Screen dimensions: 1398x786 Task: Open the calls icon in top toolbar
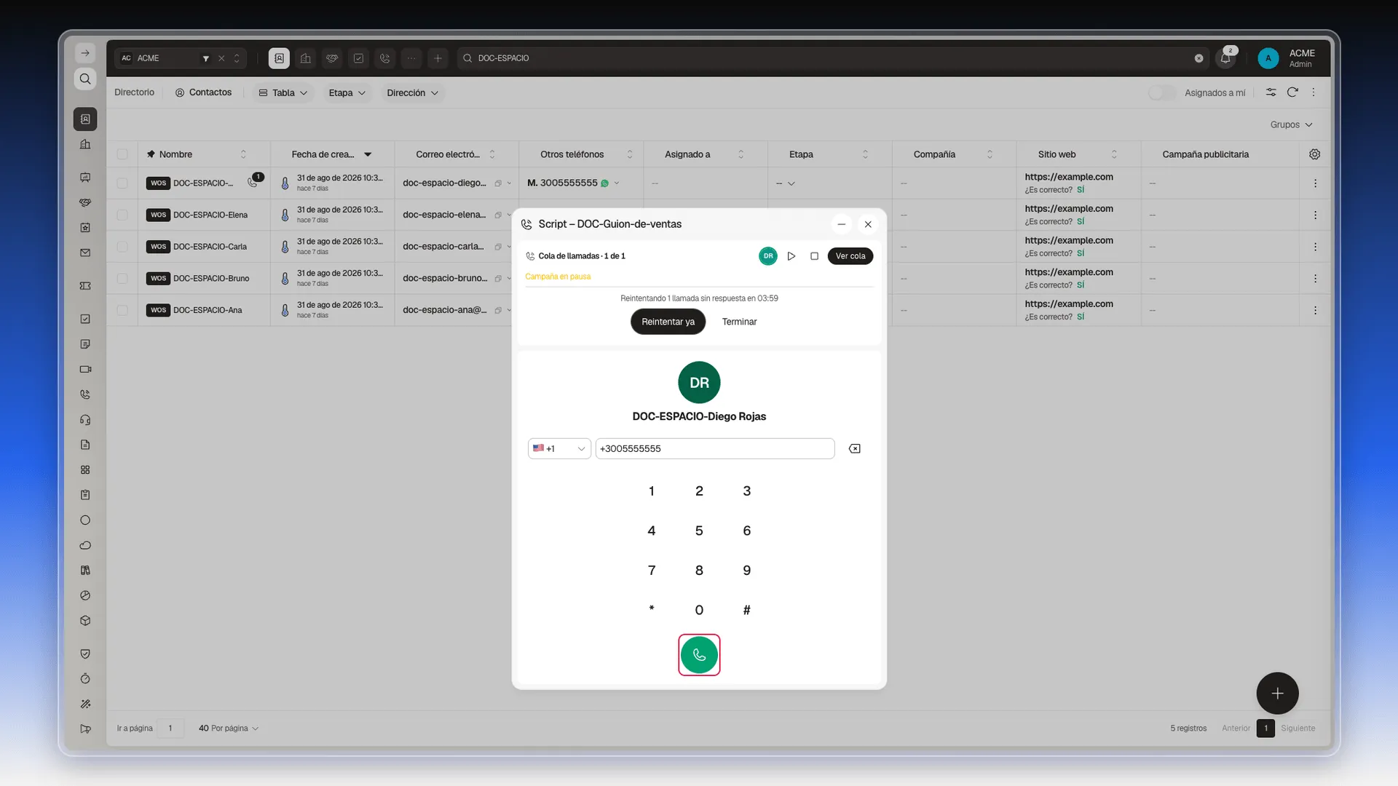[385, 58]
